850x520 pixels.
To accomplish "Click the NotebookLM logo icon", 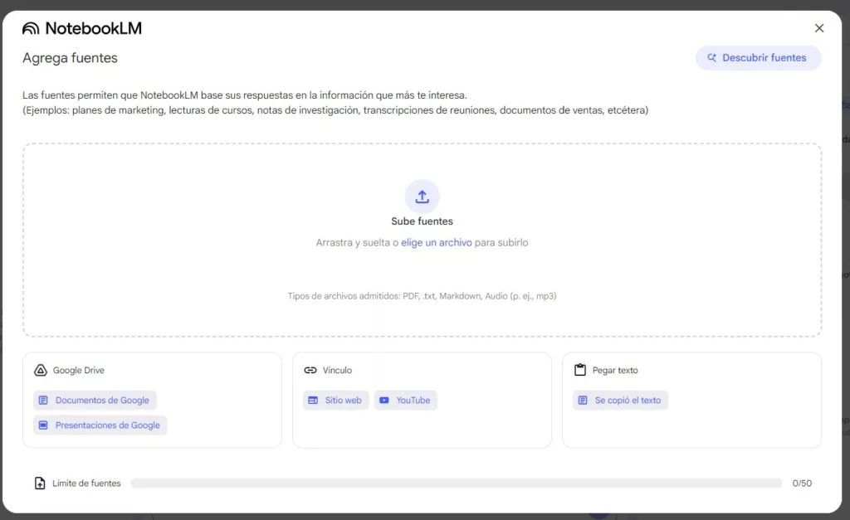I will tap(31, 28).
